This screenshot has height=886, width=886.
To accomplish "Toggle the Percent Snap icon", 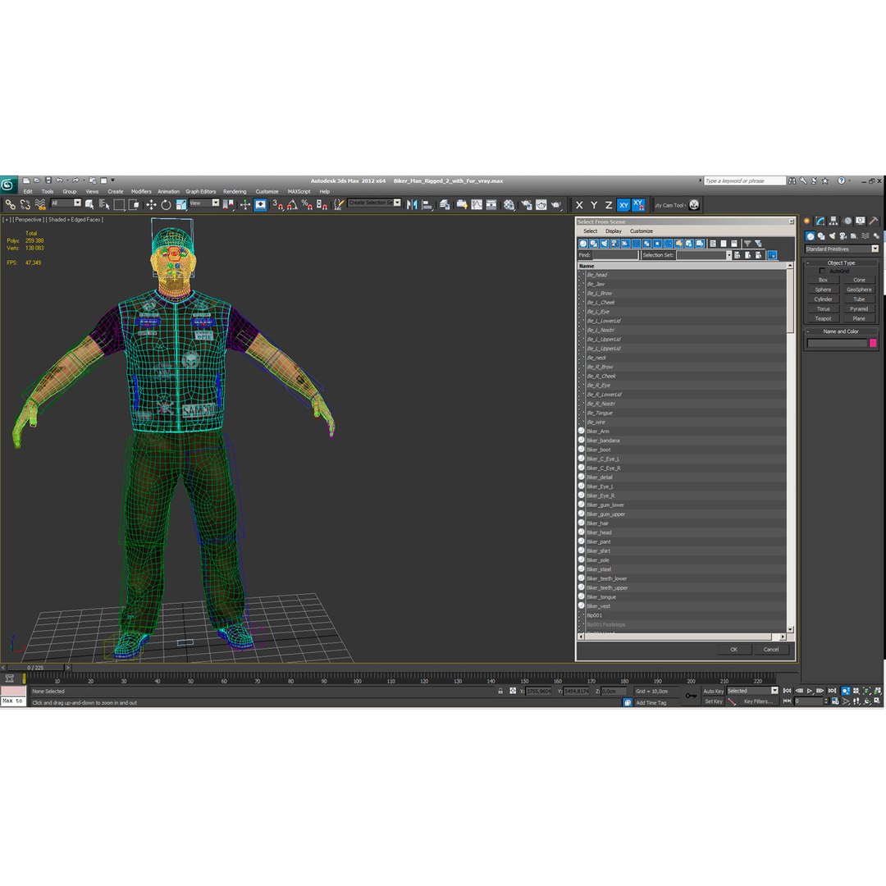I will (x=307, y=204).
